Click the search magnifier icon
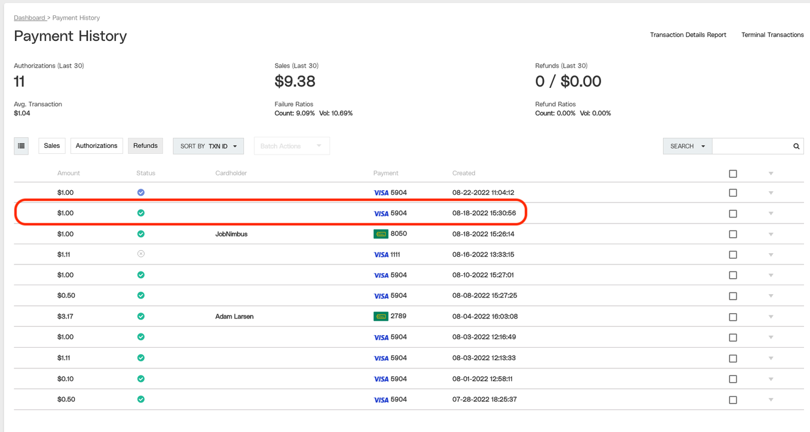The height and width of the screenshot is (432, 810). (796, 146)
